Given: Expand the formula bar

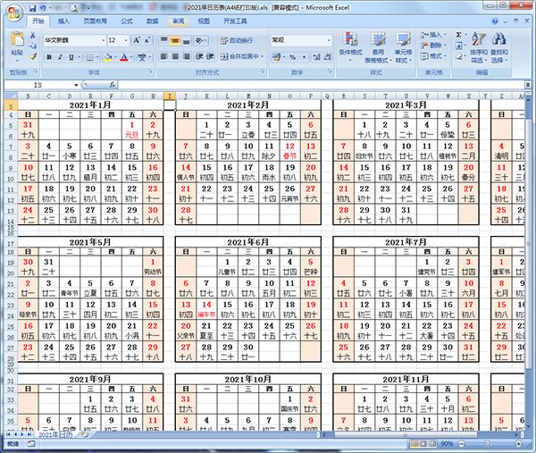Looking at the screenshot, I should point(528,84).
